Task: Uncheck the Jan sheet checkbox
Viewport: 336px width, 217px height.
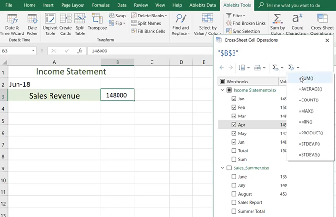Action: [x=235, y=99]
